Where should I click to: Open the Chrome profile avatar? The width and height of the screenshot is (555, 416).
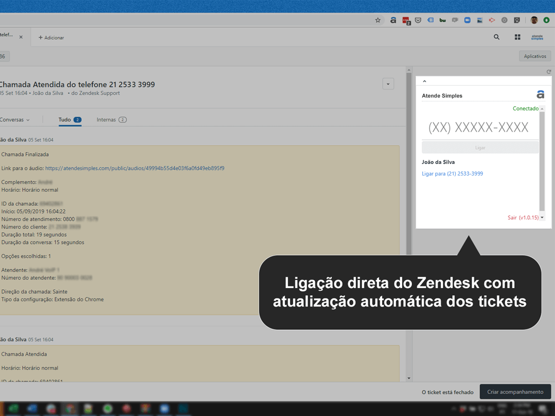tap(534, 20)
